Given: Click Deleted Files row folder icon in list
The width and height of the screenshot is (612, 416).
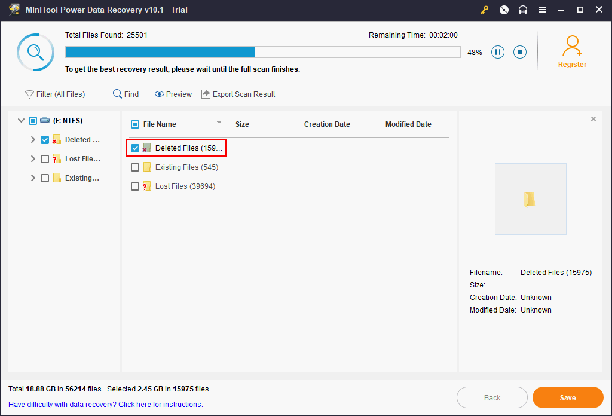Looking at the screenshot, I should [147, 148].
